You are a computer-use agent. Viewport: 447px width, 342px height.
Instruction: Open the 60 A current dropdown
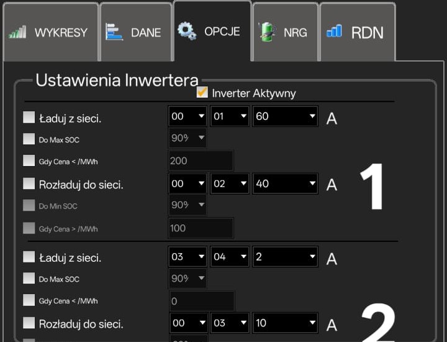(285, 116)
